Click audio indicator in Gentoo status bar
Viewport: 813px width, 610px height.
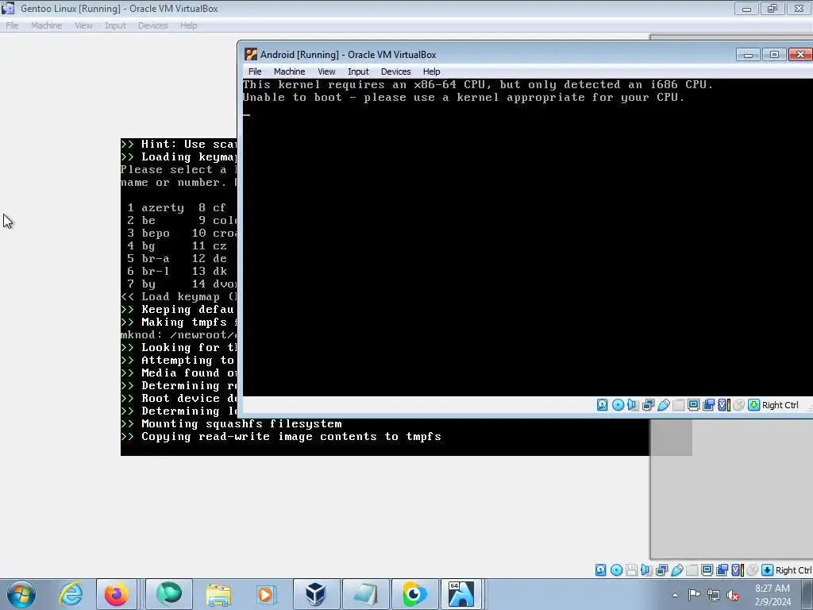point(646,570)
